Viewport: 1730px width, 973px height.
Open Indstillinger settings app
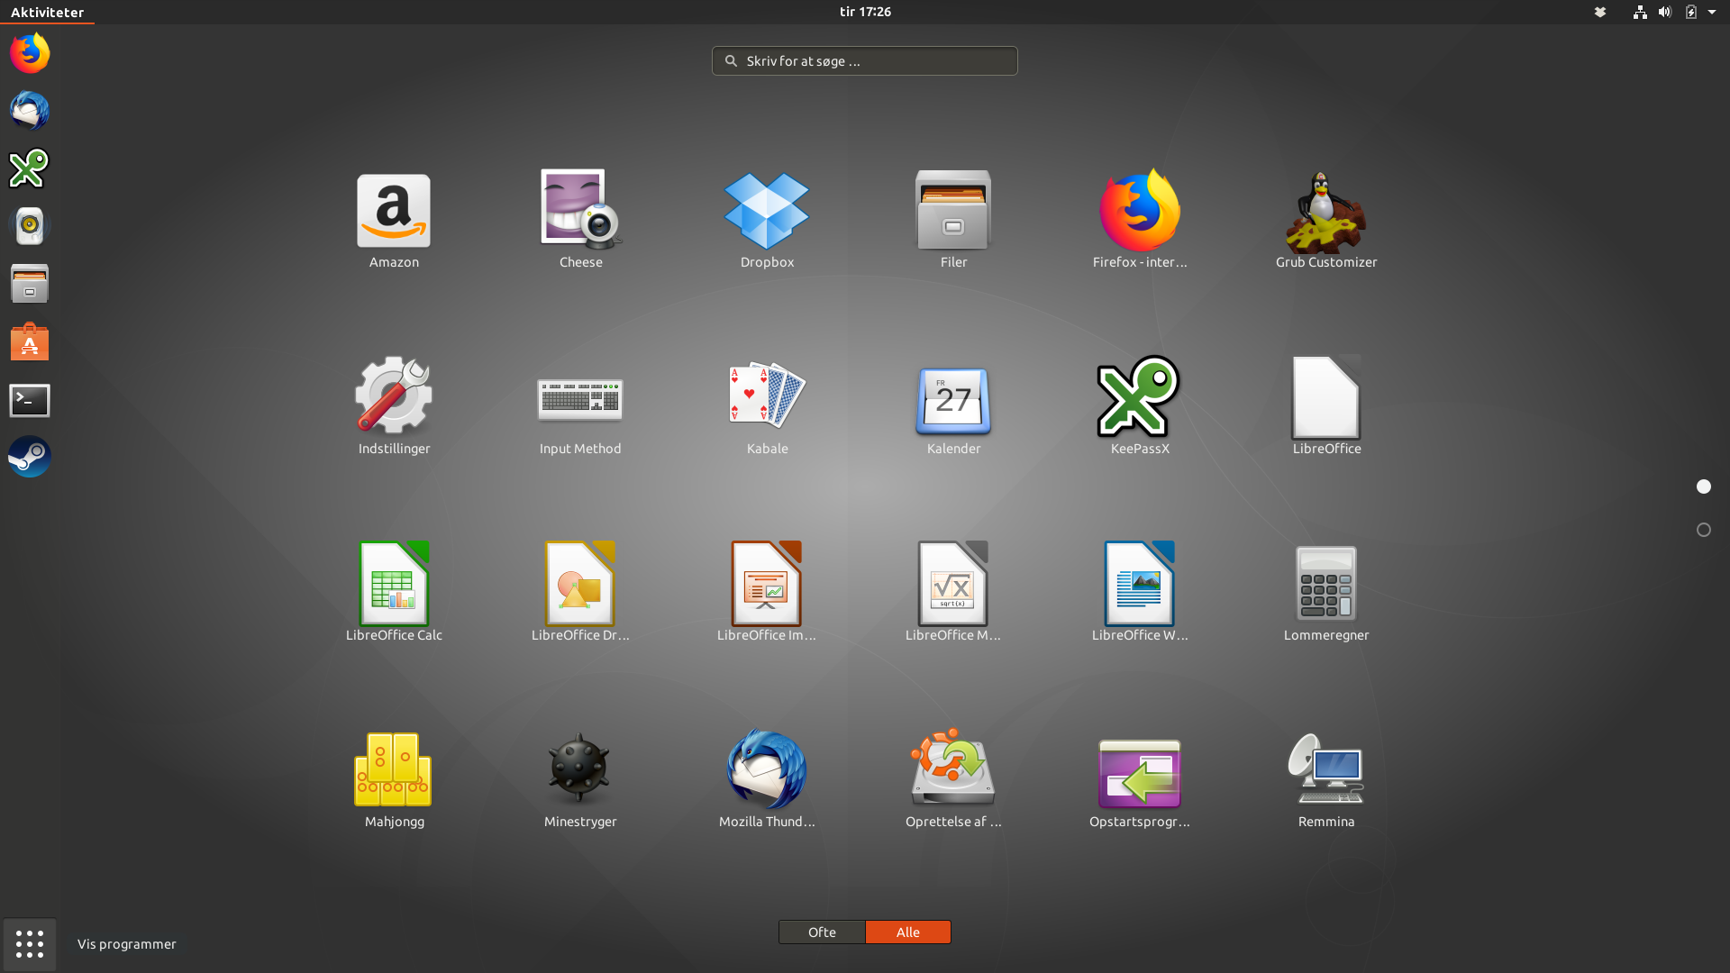pos(394,406)
